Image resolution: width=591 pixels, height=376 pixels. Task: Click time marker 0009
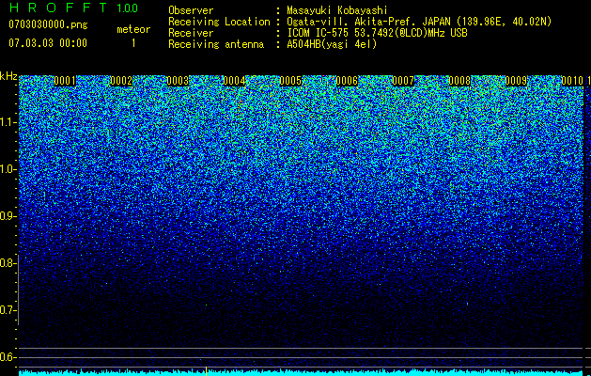click(x=516, y=81)
